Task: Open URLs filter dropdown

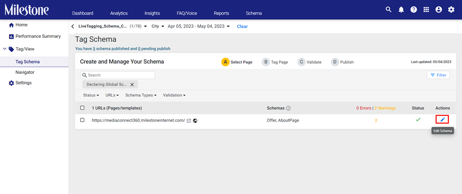Action: (112, 96)
